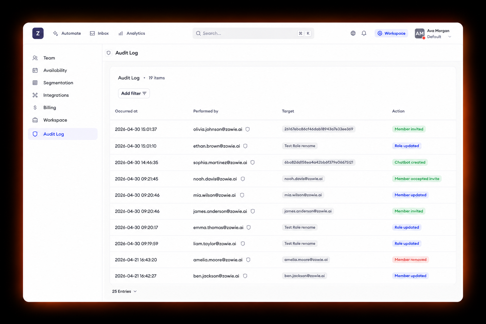The height and width of the screenshot is (324, 486).
Task: Click Test Role rename in emma.thomas row
Action: point(300,227)
